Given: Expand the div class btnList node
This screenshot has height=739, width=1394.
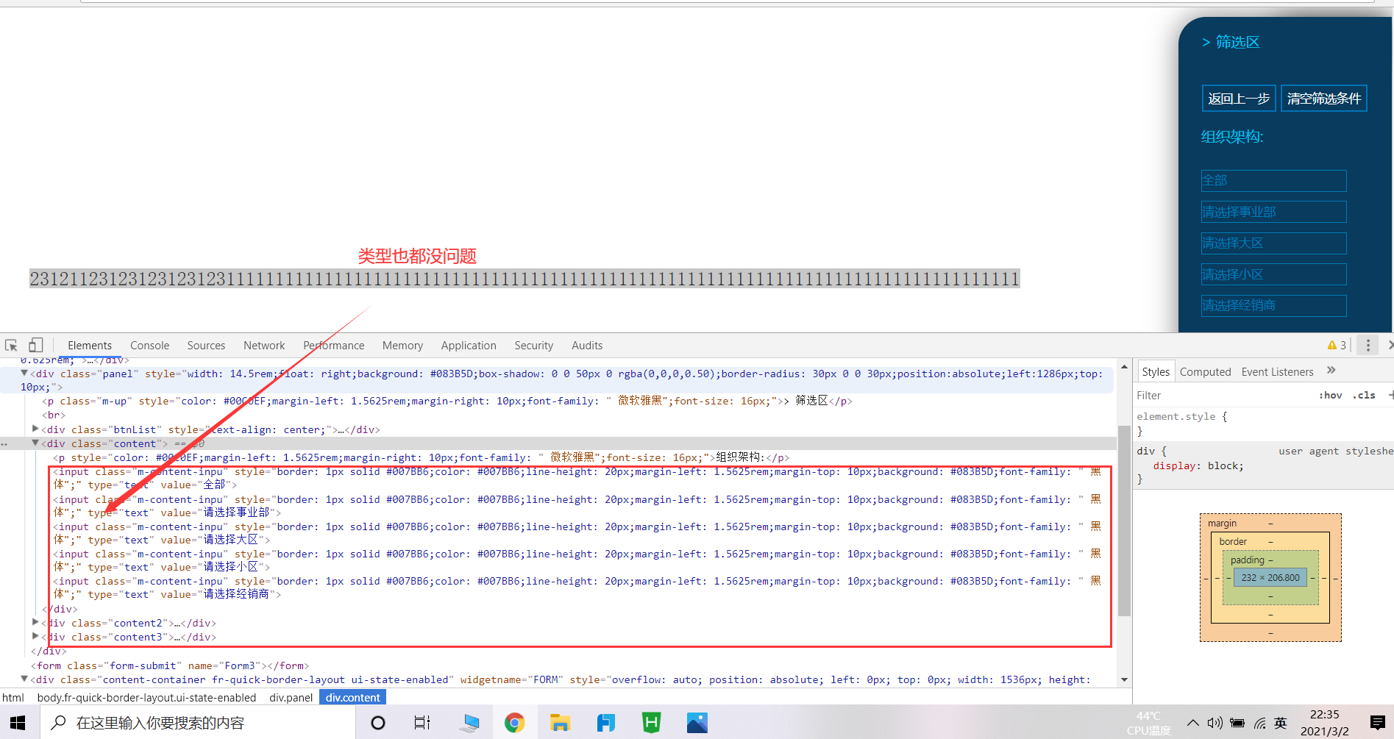Looking at the screenshot, I should tap(35, 429).
